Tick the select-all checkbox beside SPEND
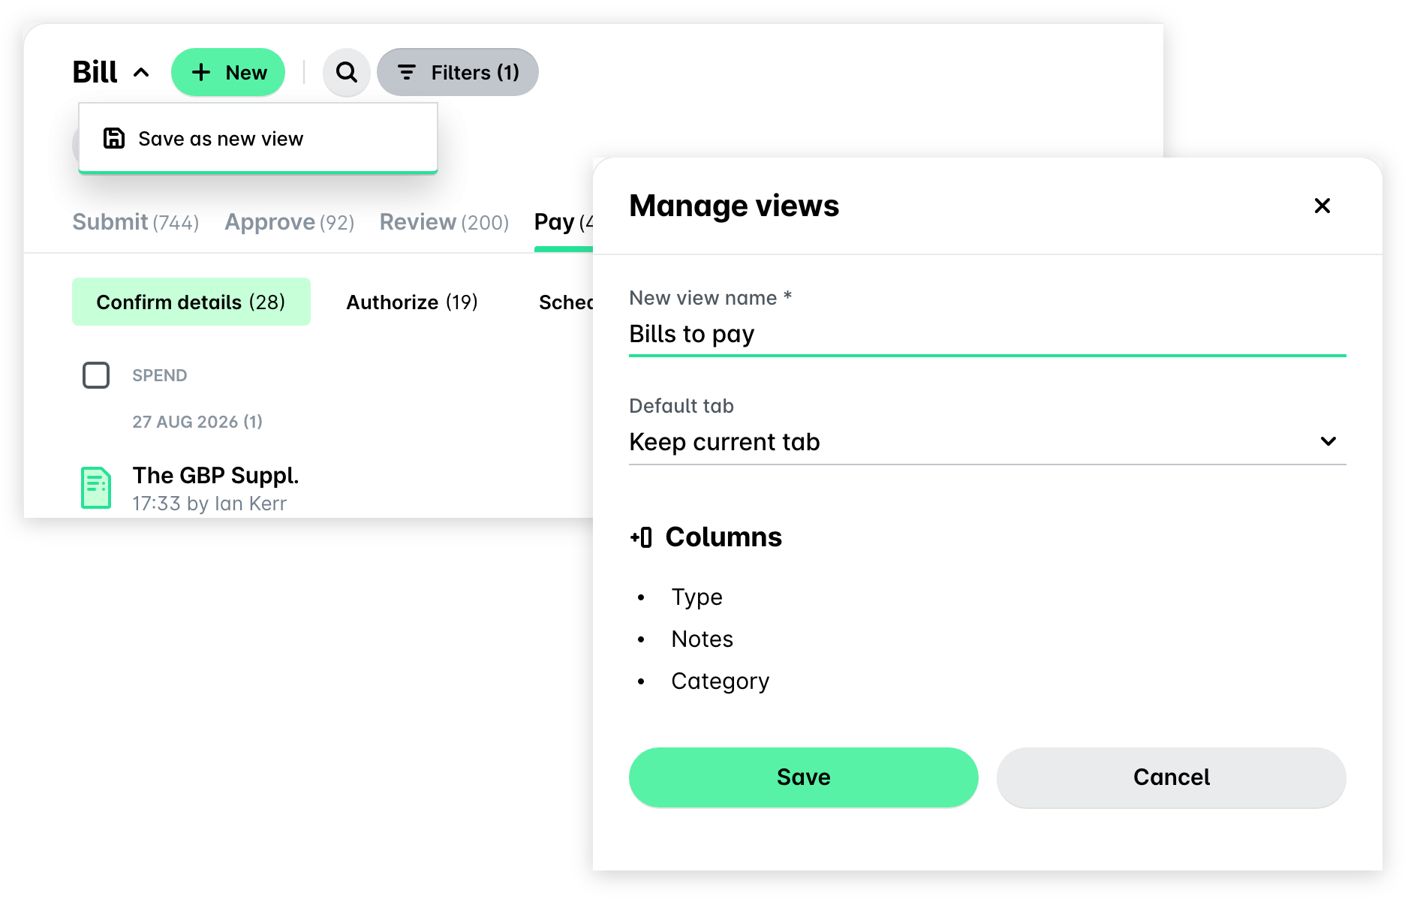 [x=96, y=375]
